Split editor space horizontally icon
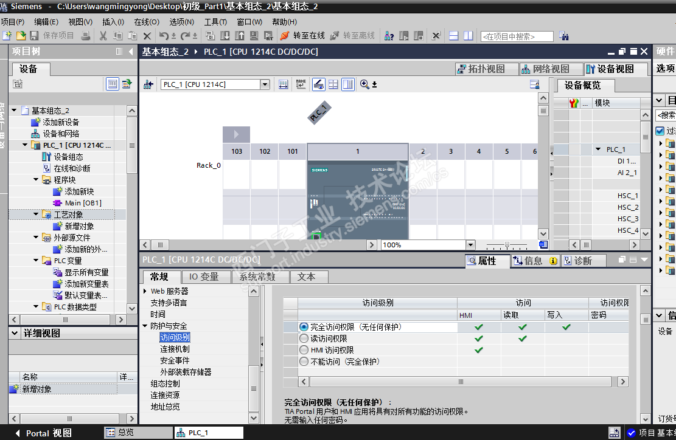The image size is (676, 440). tap(453, 36)
